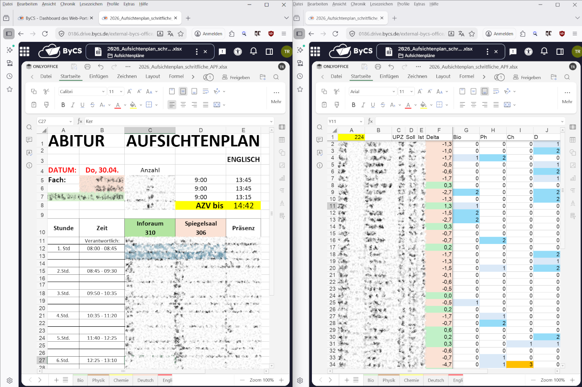The height and width of the screenshot is (387, 582).
Task: Click insert function fx icon in right window
Action: [370, 121]
